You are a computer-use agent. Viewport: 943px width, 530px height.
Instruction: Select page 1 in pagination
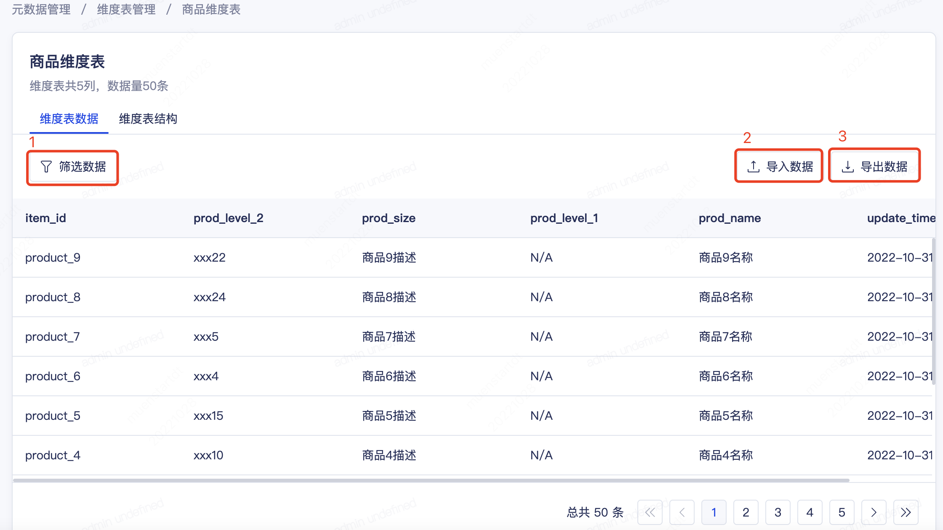714,512
